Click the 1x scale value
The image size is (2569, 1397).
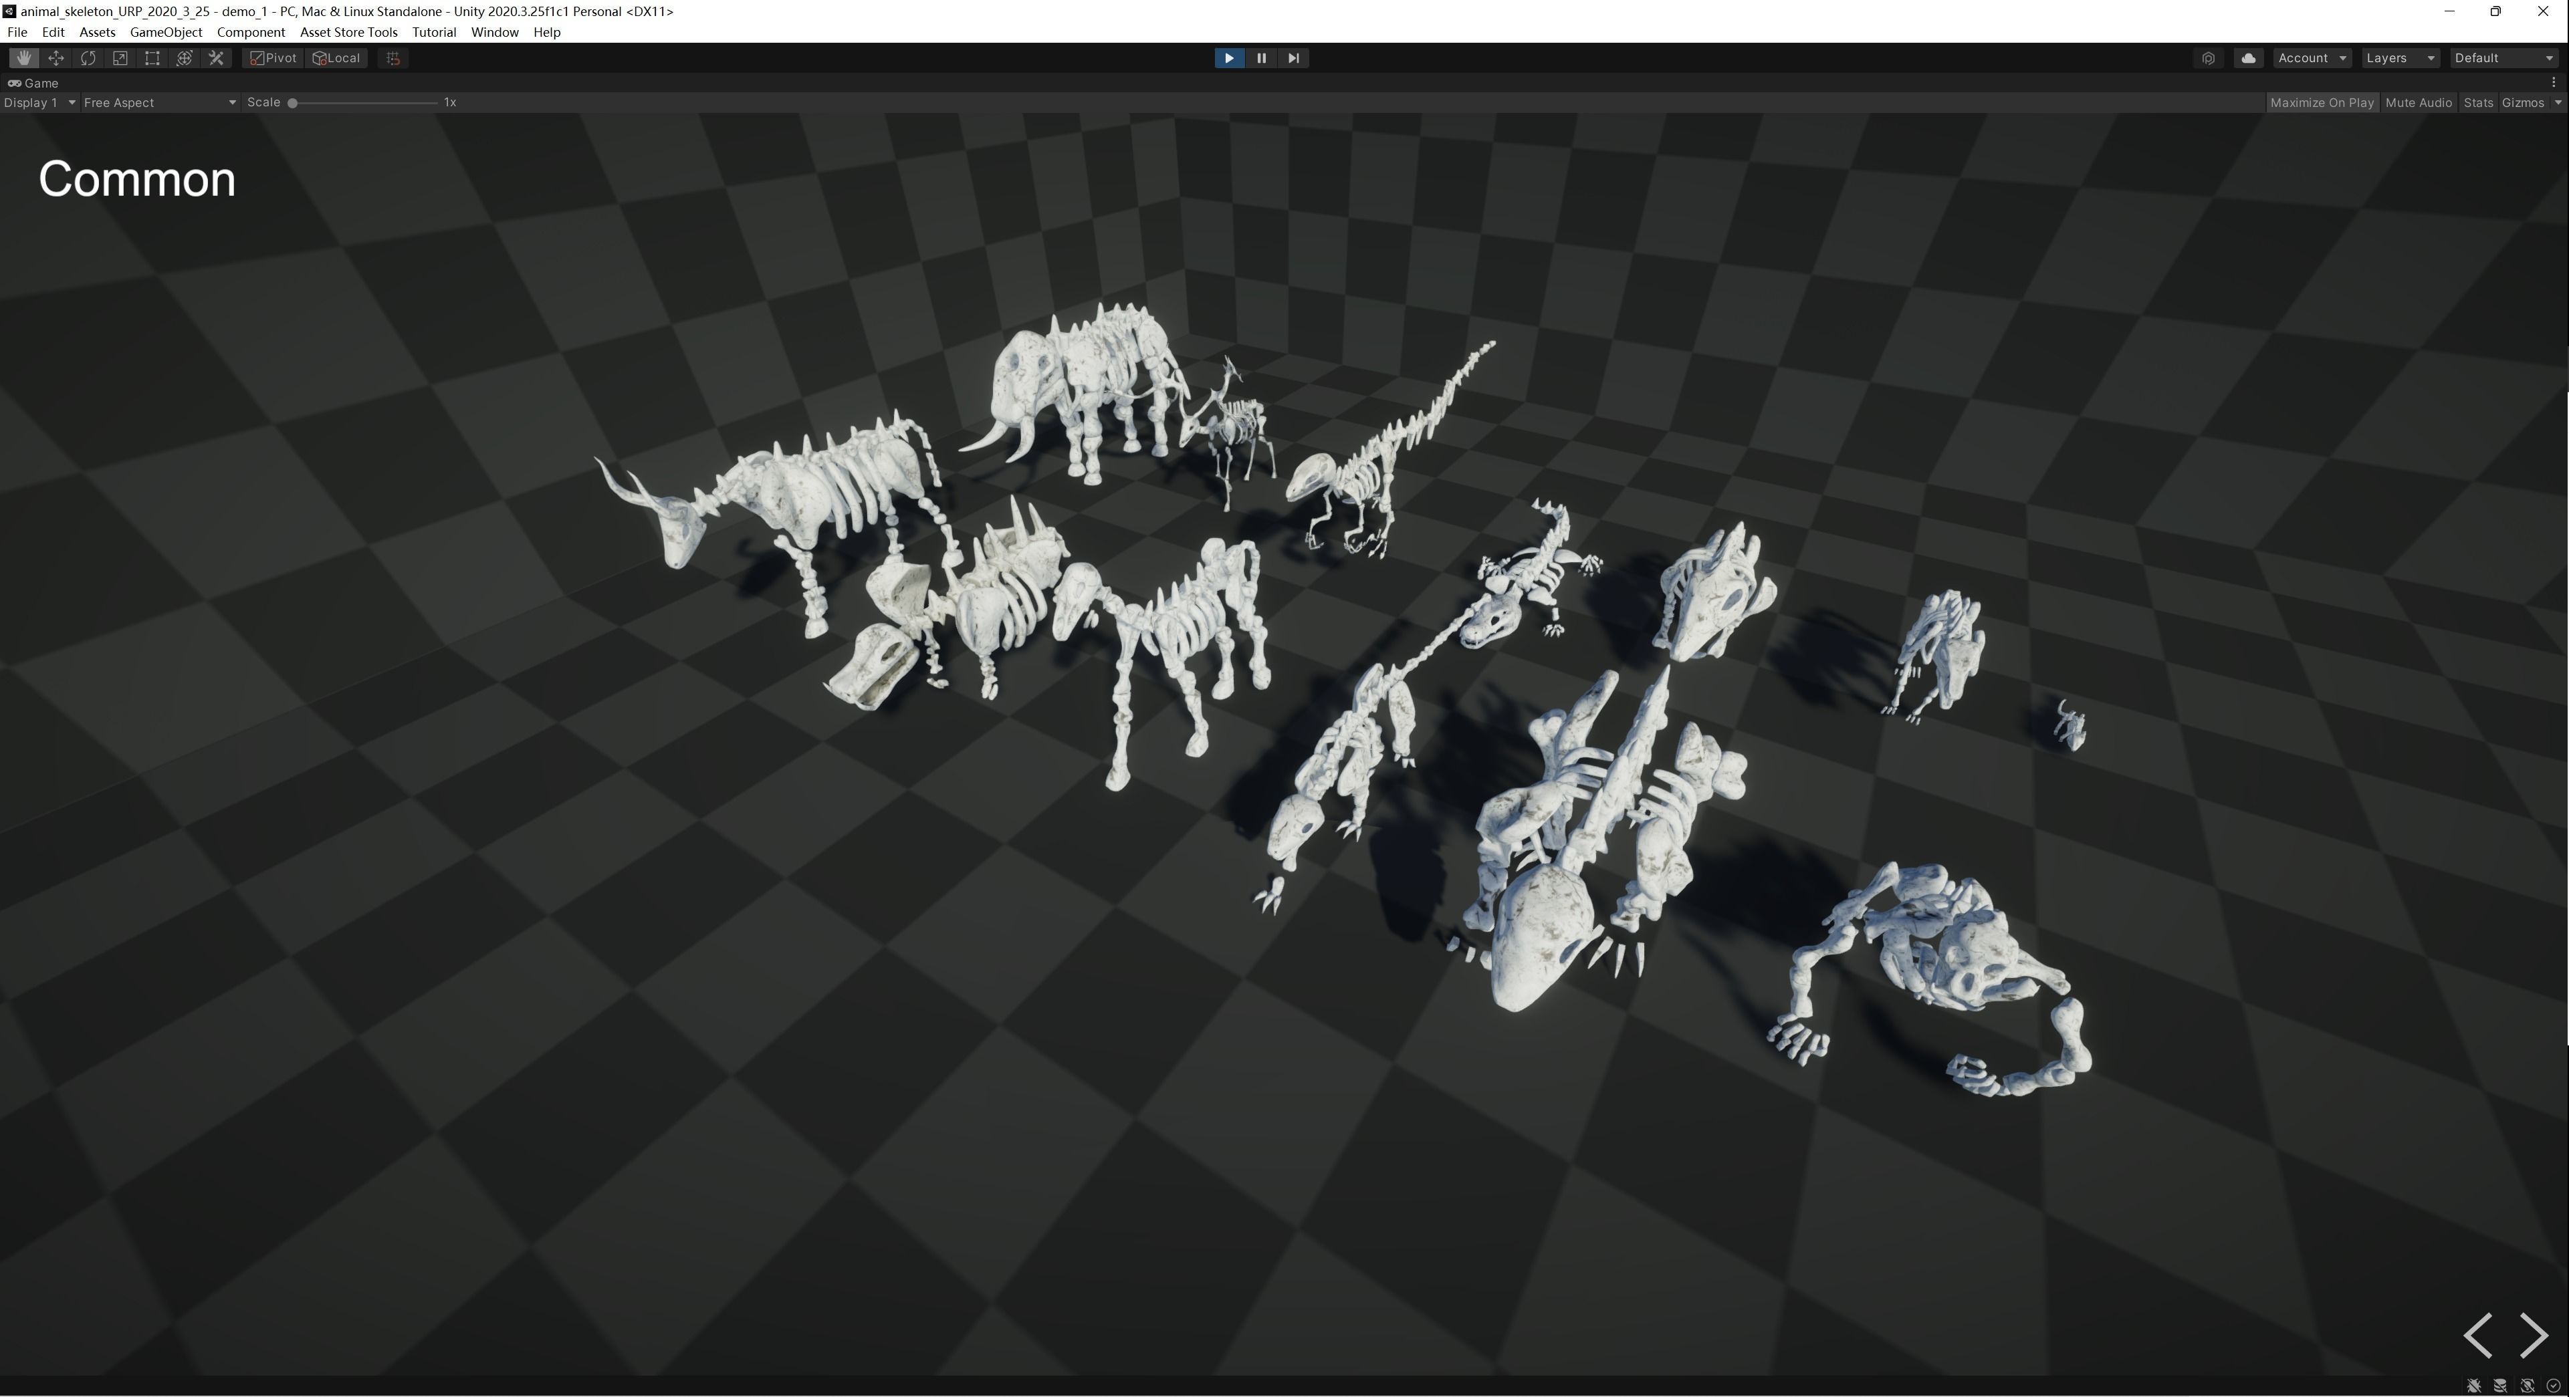pos(450,103)
